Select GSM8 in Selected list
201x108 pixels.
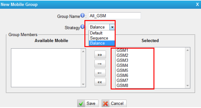(122, 85)
